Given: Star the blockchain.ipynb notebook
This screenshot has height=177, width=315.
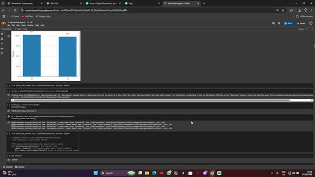Looking at the screenshot, I should point(28,22).
